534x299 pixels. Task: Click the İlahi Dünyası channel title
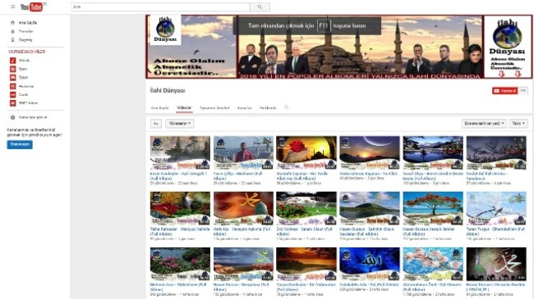[168, 91]
